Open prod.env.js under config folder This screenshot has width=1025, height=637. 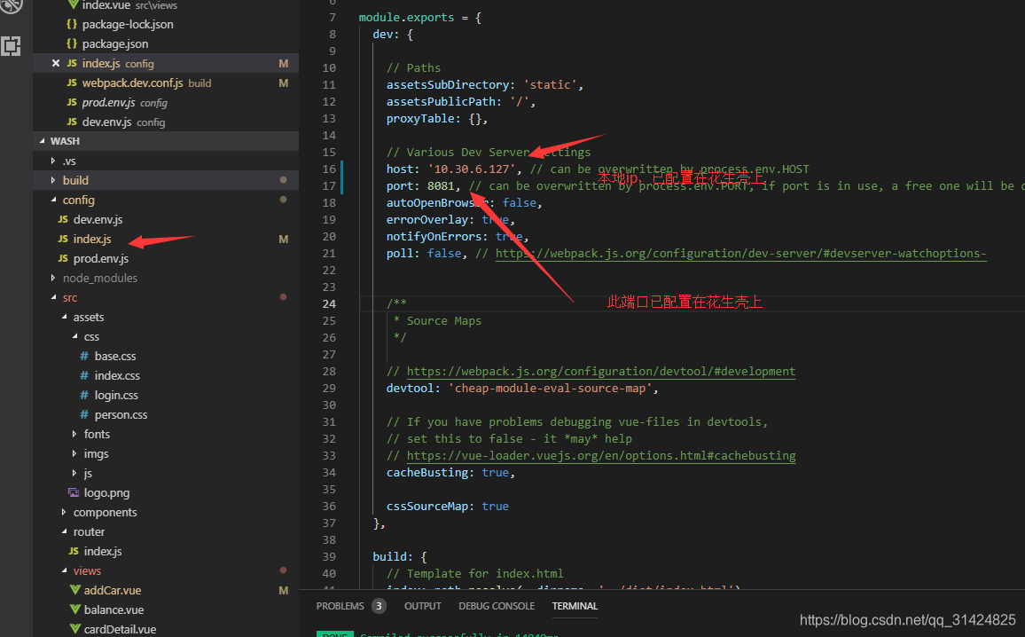click(101, 259)
